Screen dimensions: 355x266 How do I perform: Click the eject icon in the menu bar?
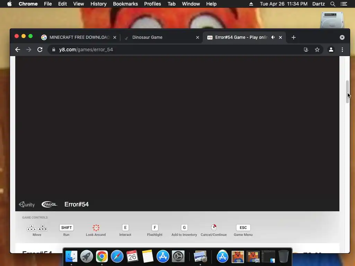point(251,4)
